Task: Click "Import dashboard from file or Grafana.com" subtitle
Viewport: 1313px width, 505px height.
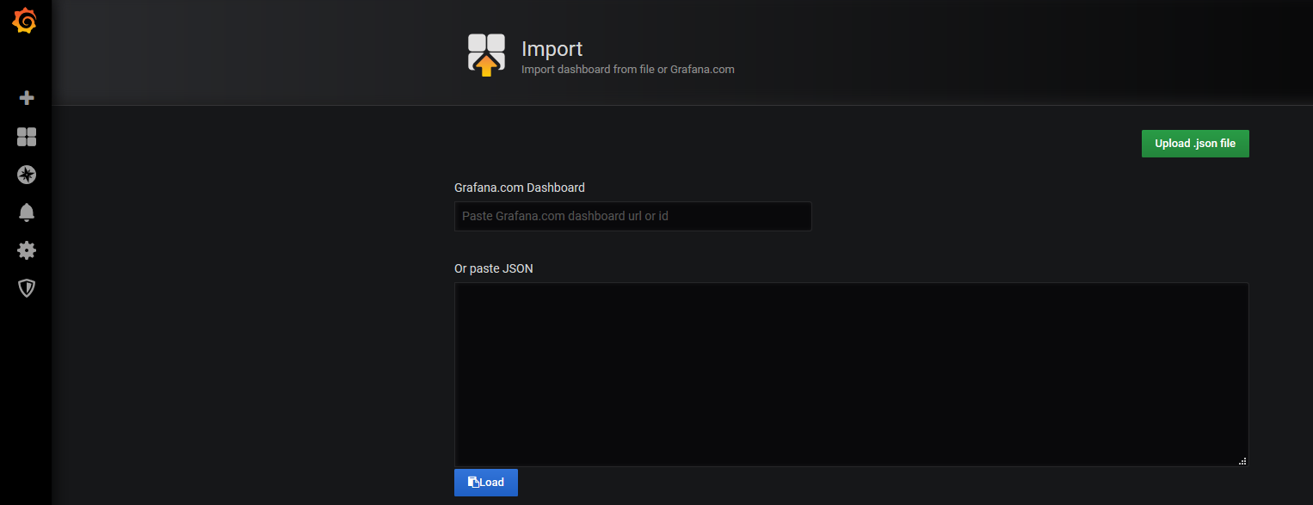Action: click(x=628, y=69)
